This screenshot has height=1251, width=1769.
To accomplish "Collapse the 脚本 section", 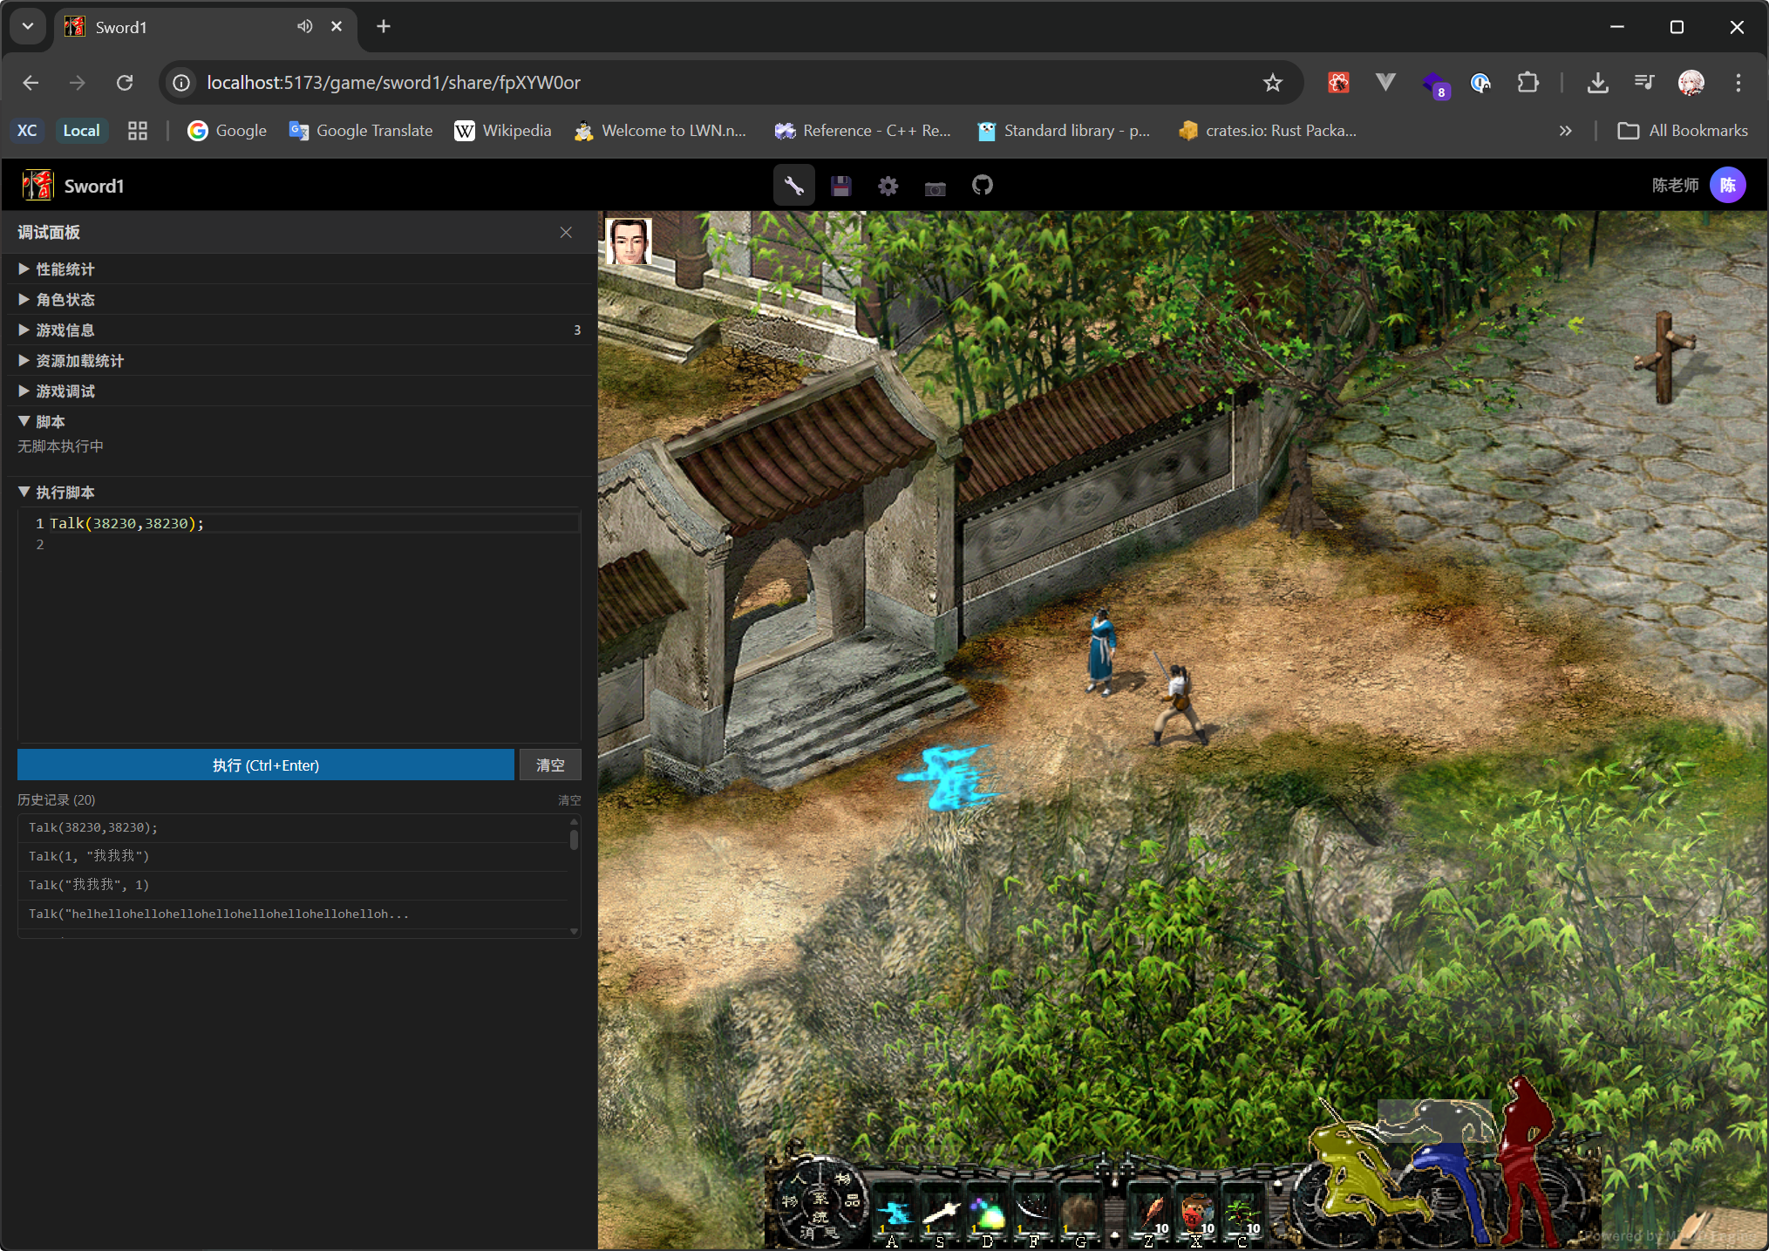I will click(x=299, y=422).
